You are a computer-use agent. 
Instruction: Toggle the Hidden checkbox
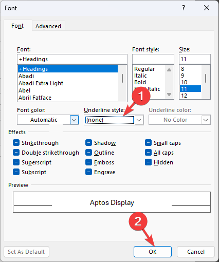pos(148,162)
